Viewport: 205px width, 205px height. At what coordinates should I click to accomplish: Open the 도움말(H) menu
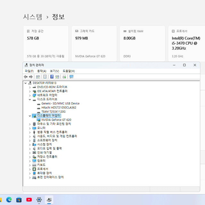69,71
